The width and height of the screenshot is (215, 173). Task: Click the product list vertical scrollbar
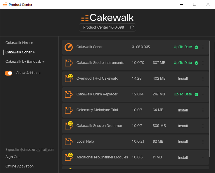[210, 99]
